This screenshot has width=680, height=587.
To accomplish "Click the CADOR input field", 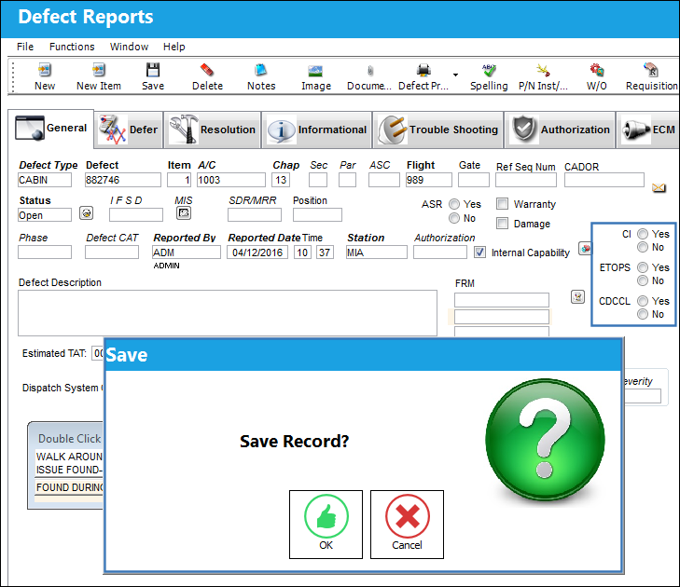I will pyautogui.click(x=604, y=180).
